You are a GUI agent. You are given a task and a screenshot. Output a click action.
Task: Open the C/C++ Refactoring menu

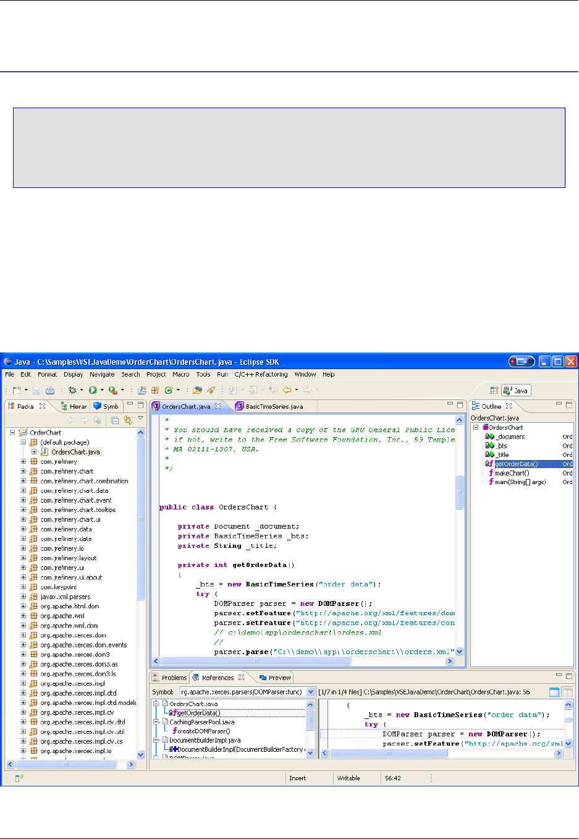[x=261, y=374]
